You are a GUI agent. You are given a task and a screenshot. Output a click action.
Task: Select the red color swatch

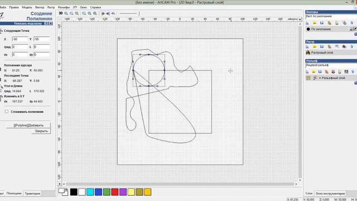point(115,192)
